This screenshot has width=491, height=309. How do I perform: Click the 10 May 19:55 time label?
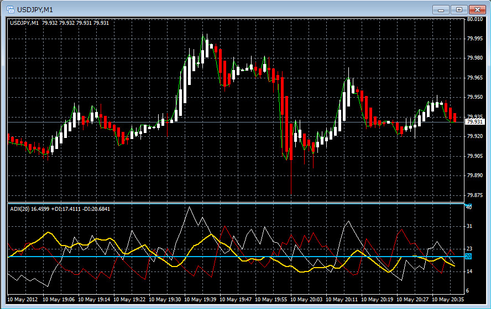pos(271,299)
